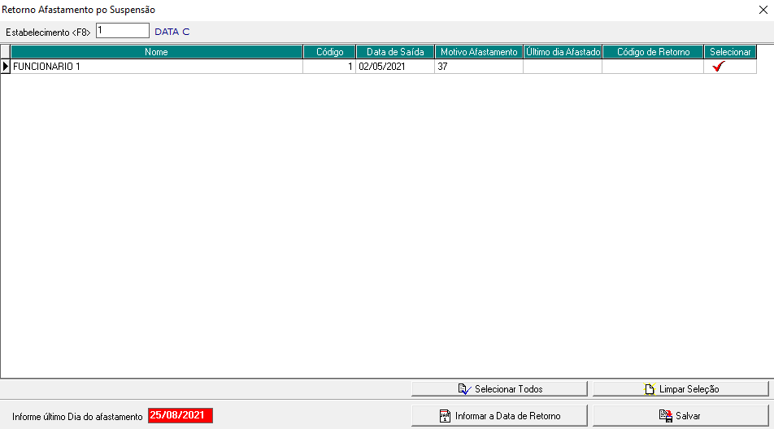Click the Selecionar column header

[x=730, y=52]
